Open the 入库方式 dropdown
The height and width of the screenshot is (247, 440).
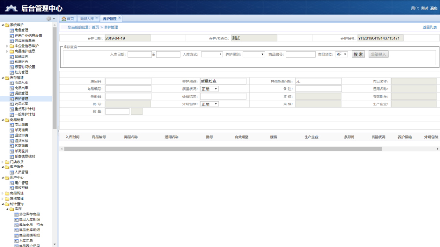point(212,54)
